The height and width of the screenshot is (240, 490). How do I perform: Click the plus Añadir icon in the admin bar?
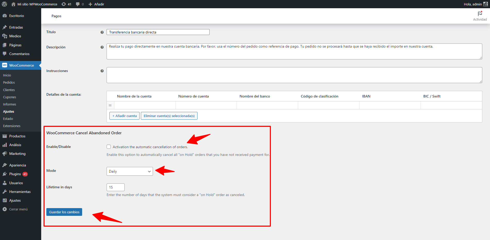point(90,4)
